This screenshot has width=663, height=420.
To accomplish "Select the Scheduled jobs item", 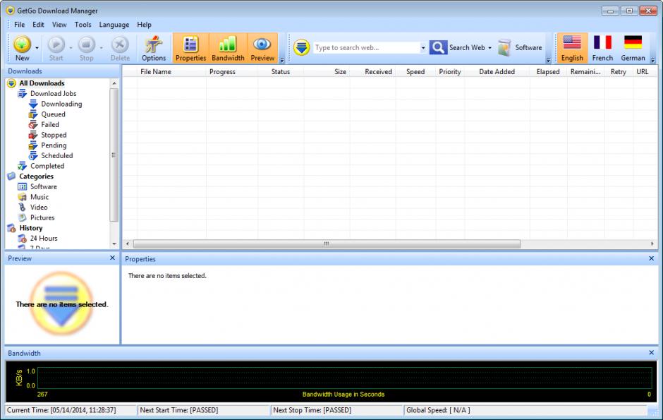I will (x=56, y=156).
